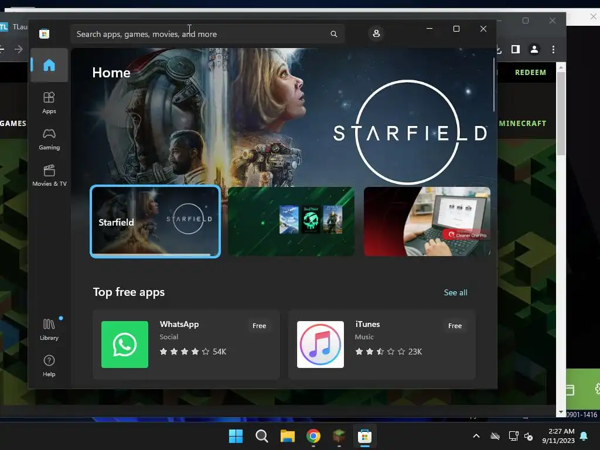Click the WhatsApp app title text
This screenshot has width=600, height=450.
click(179, 324)
